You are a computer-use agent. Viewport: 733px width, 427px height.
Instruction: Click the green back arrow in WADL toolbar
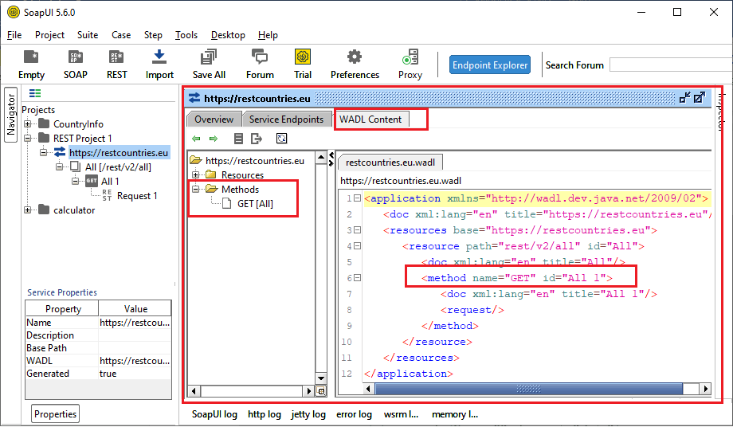tap(196, 139)
